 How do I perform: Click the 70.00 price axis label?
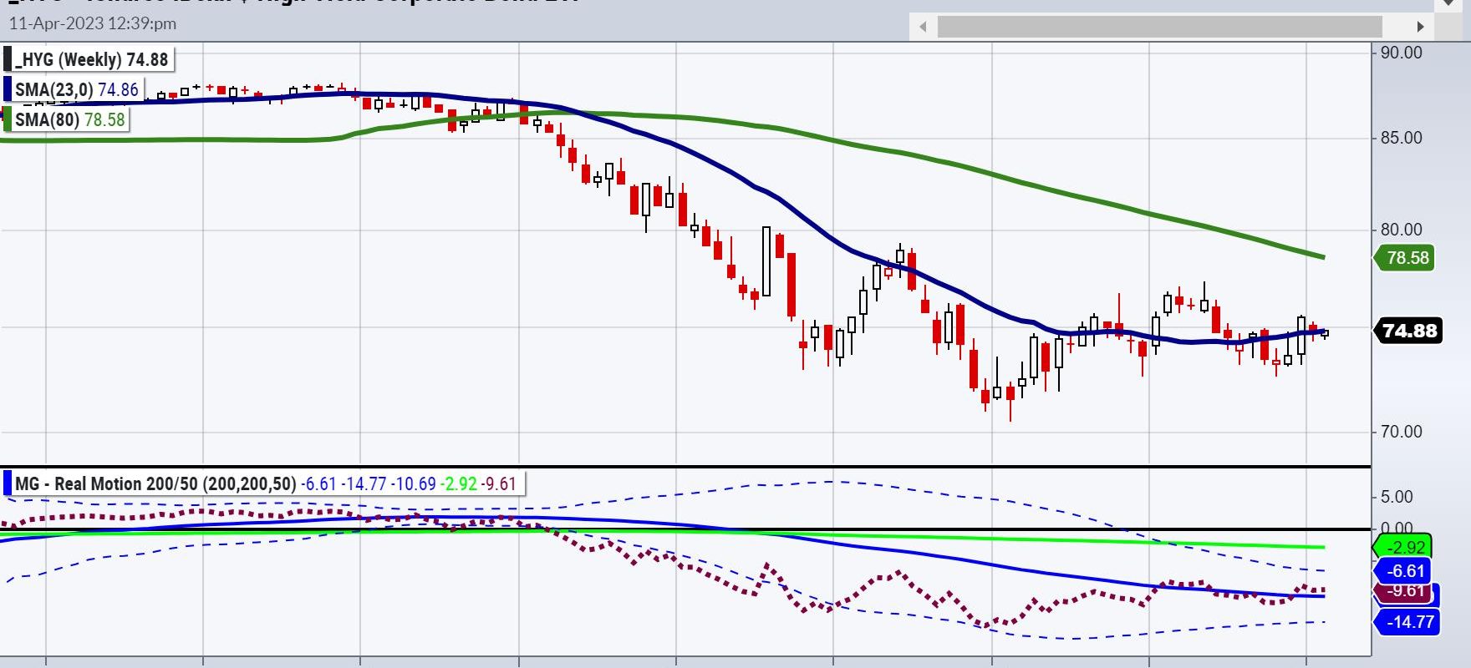[x=1401, y=432]
